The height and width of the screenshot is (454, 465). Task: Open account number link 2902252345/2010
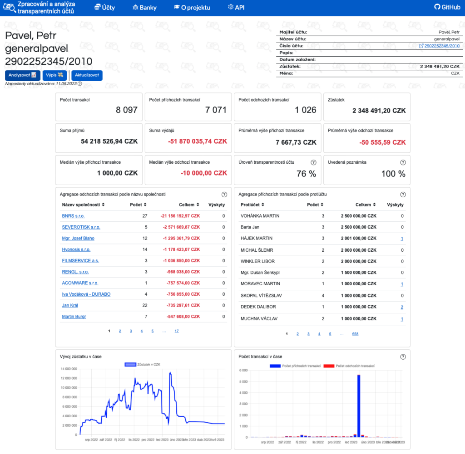(x=441, y=46)
